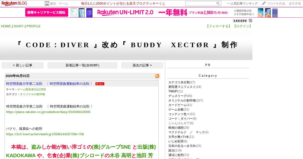The image size is (303, 159).
Task: Open theme ゲーム開発者日記(250) link
Action: pos(32,89)
